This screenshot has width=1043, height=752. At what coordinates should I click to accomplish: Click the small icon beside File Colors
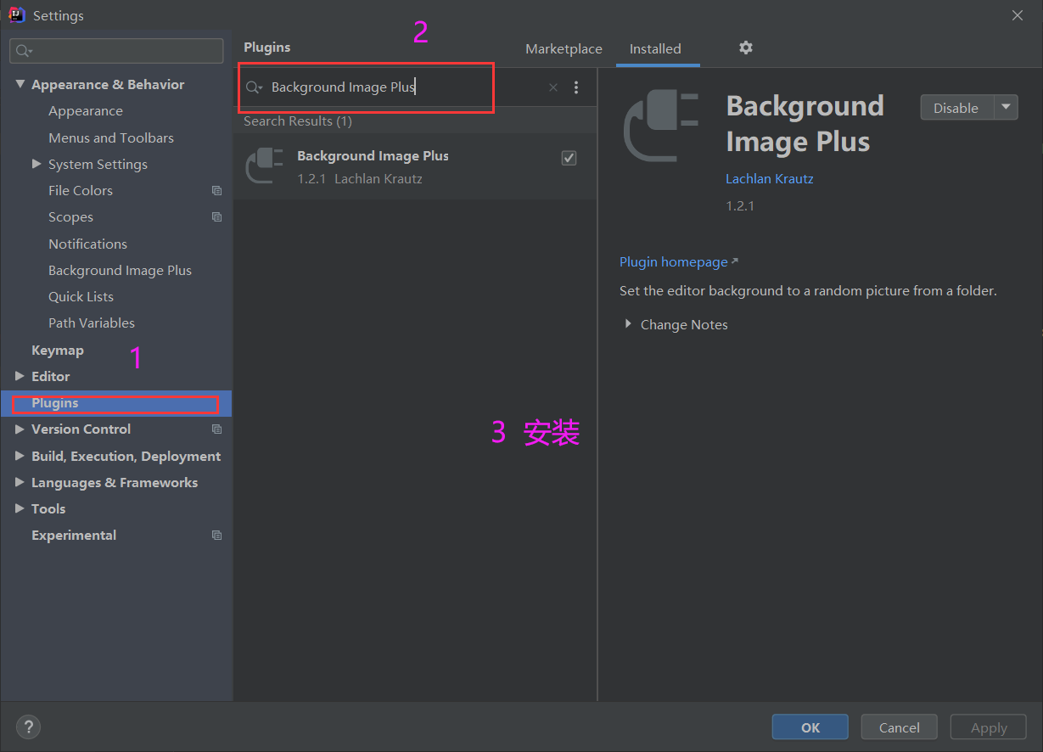[217, 190]
